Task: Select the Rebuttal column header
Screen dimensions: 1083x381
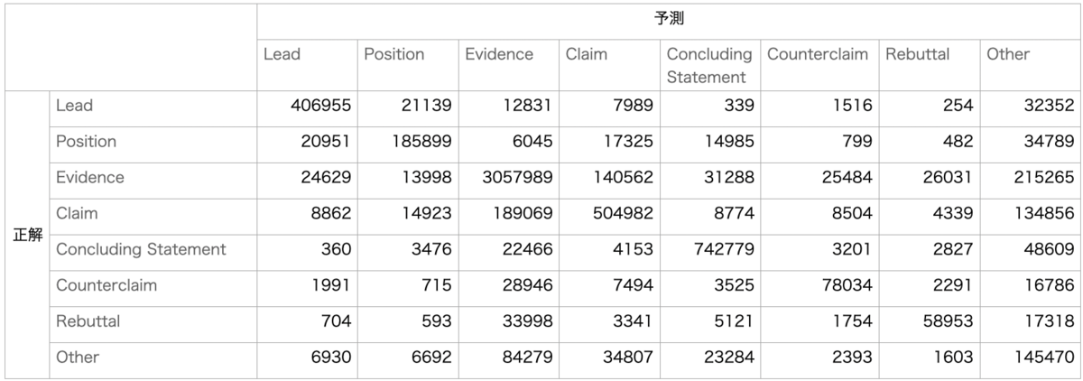Action: [x=930, y=63]
